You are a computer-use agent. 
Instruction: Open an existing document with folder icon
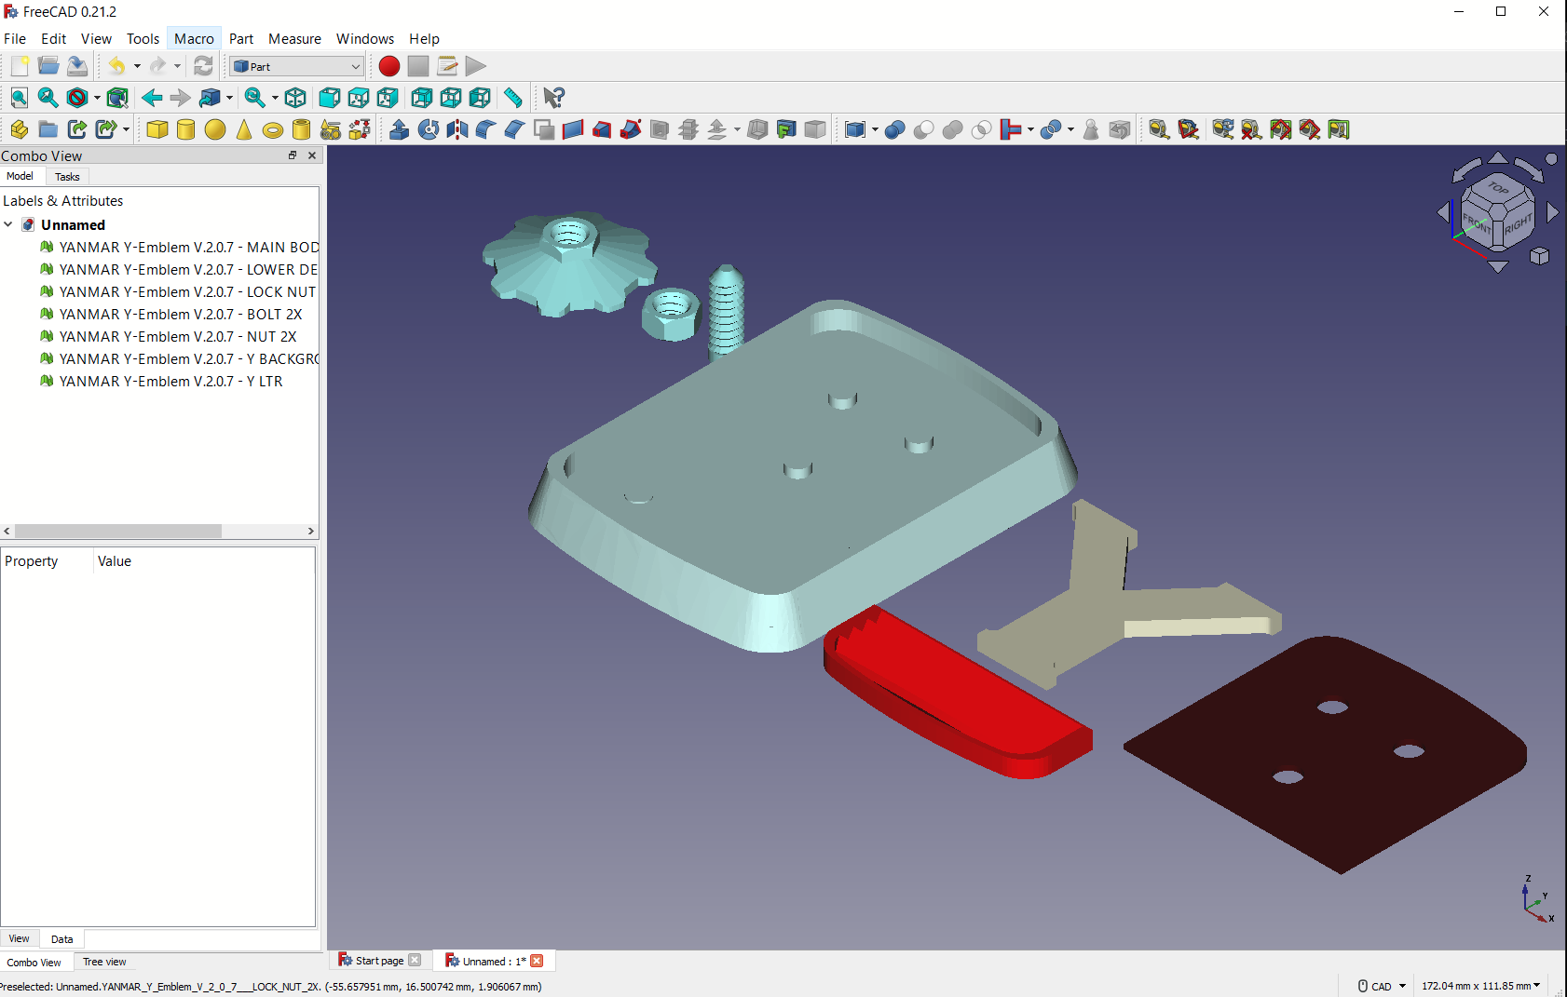(48, 66)
